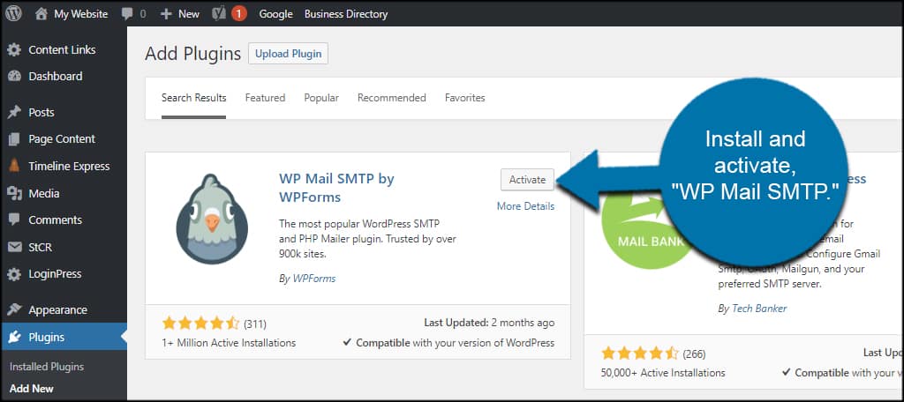Click the 1+ Million Active Installations text
The height and width of the screenshot is (402, 904).
(x=229, y=343)
